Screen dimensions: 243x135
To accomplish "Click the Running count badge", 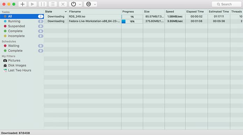I will click(40, 21).
